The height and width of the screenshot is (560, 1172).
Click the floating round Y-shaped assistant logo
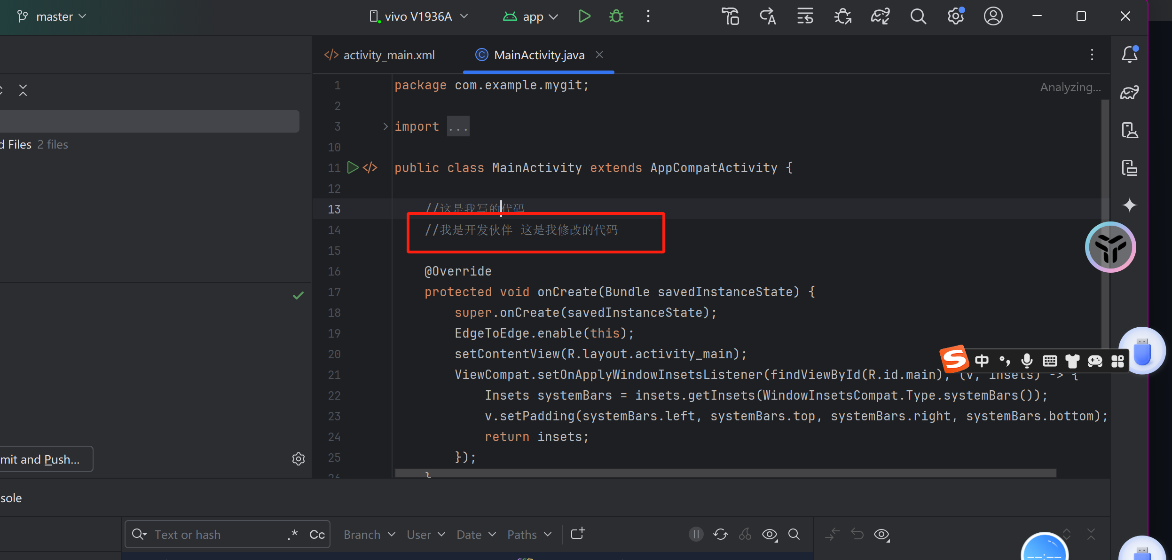point(1110,247)
